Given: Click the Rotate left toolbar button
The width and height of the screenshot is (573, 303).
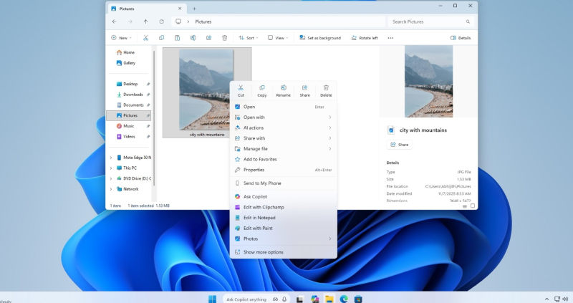Looking at the screenshot, I should point(363,38).
